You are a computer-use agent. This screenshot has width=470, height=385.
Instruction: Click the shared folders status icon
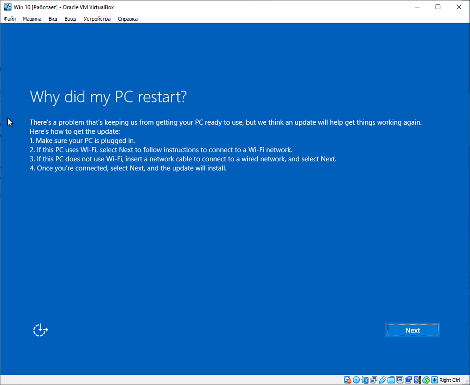click(391, 380)
